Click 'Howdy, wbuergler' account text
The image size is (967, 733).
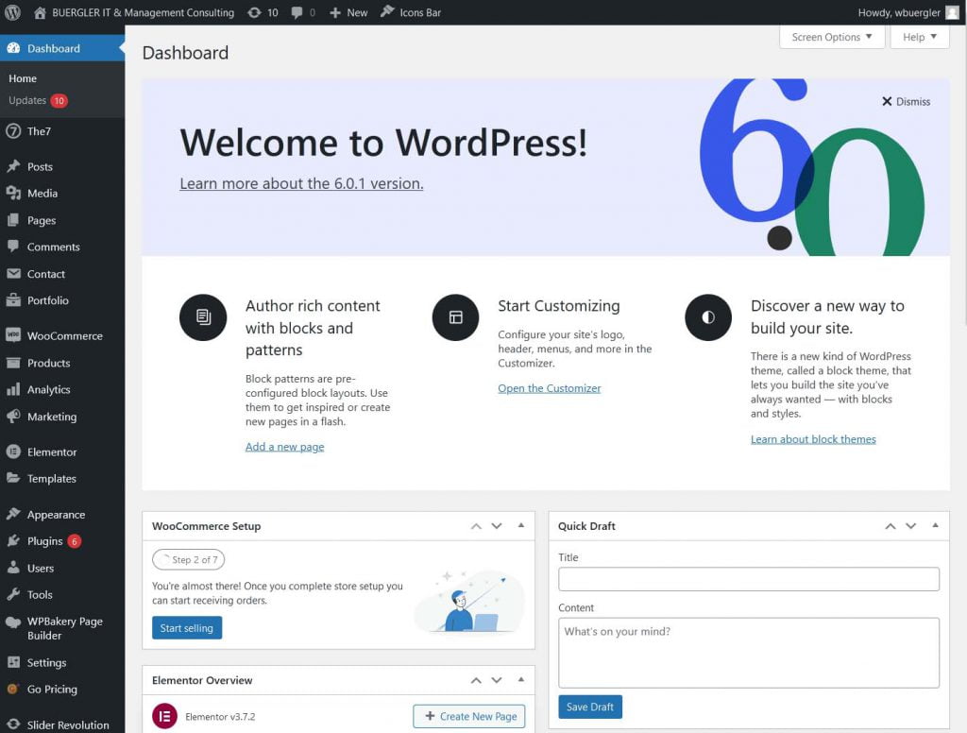pyautogui.click(x=899, y=12)
